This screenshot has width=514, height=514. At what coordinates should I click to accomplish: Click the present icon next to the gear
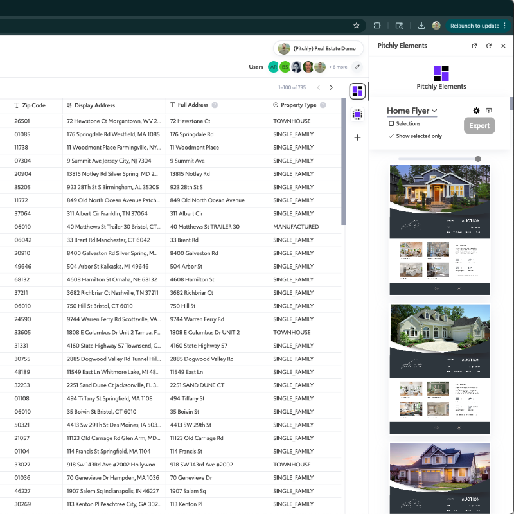489,111
